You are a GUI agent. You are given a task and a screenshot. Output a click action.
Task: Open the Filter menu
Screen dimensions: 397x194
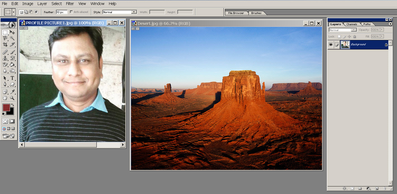click(70, 4)
